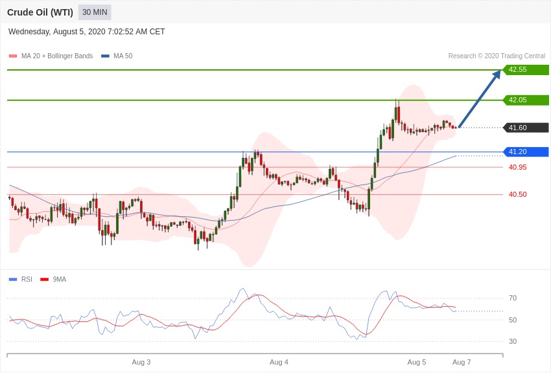Click the Crude Oil (WTI) chart title
The width and height of the screenshot is (551, 373).
pos(40,12)
